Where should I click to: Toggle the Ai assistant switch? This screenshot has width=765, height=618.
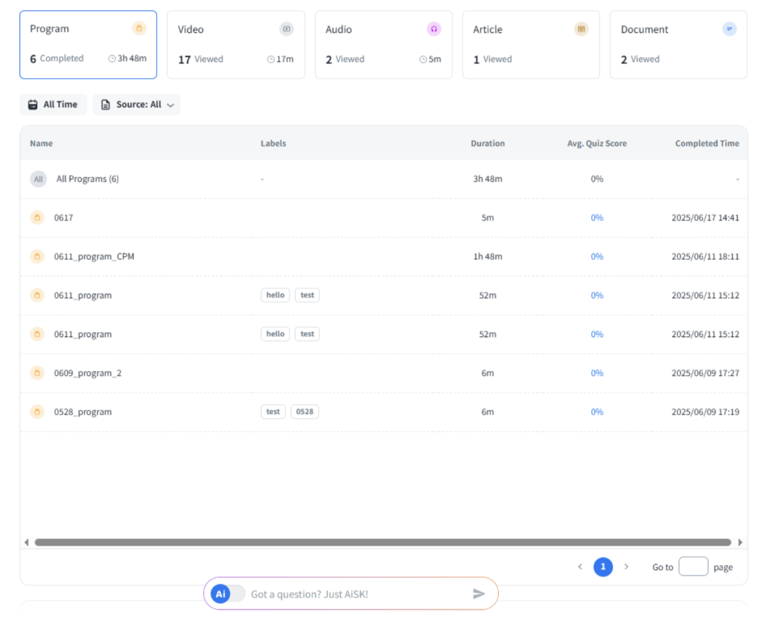click(x=228, y=594)
